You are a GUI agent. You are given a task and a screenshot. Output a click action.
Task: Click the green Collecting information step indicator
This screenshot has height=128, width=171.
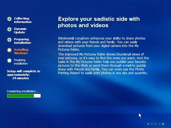click(9, 19)
